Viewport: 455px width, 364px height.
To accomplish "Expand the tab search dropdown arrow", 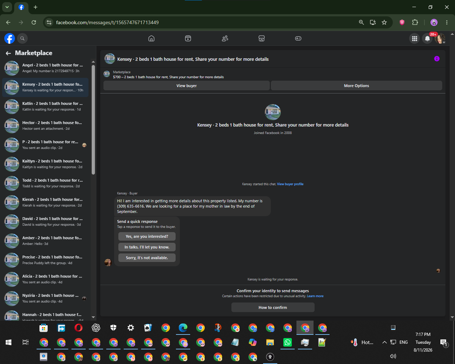I will [7, 7].
